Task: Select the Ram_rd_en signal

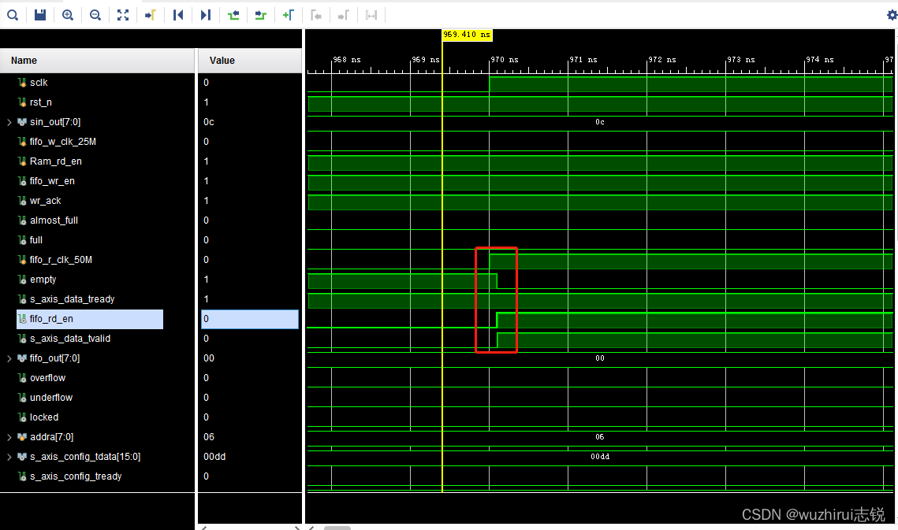Action: (x=55, y=161)
